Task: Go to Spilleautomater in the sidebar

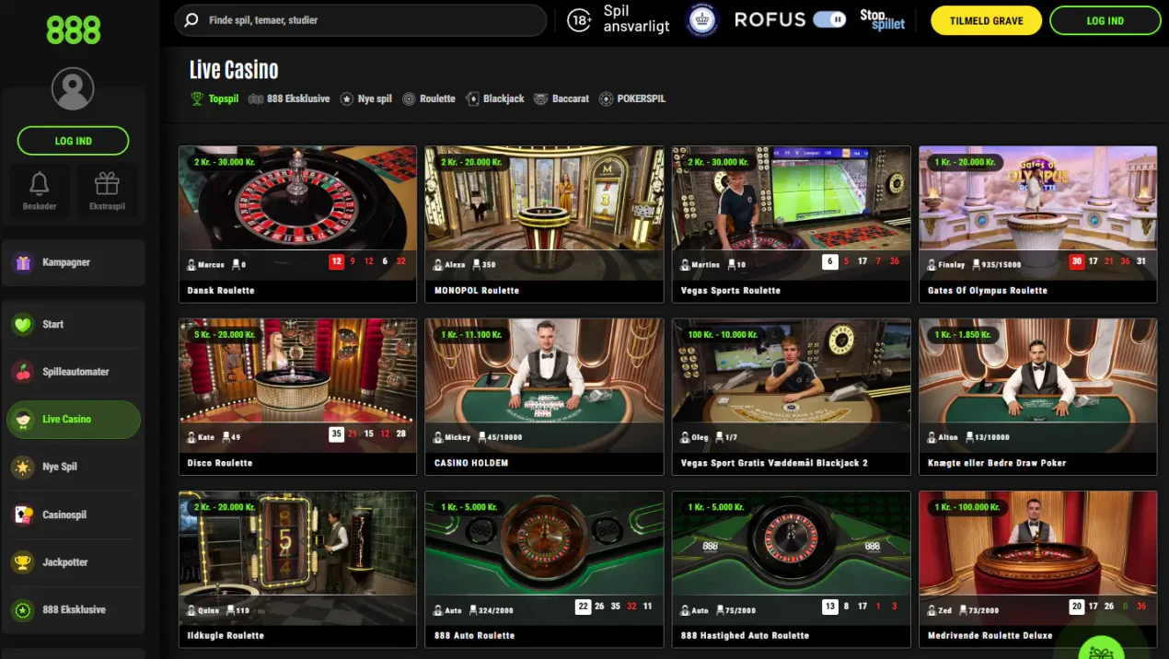Action: pos(74,372)
